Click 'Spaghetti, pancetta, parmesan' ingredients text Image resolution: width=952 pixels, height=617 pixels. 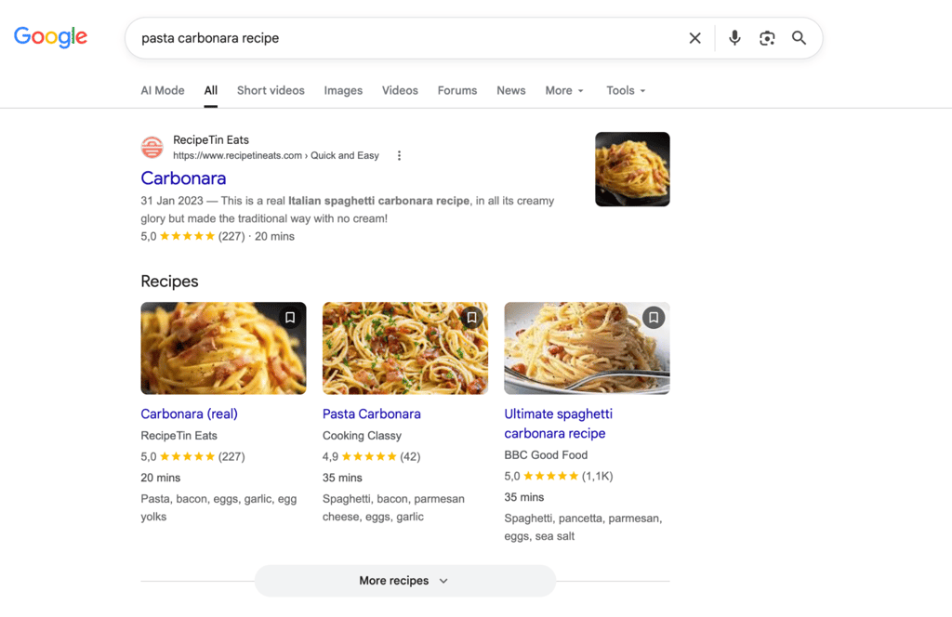click(x=583, y=527)
